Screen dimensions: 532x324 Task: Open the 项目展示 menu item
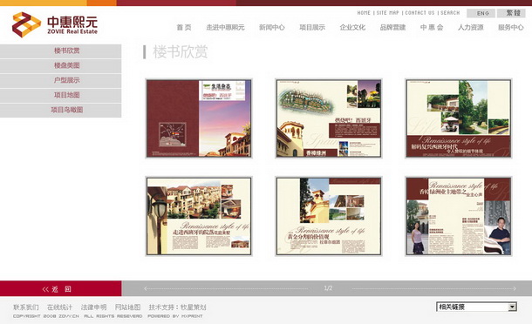pos(312,28)
